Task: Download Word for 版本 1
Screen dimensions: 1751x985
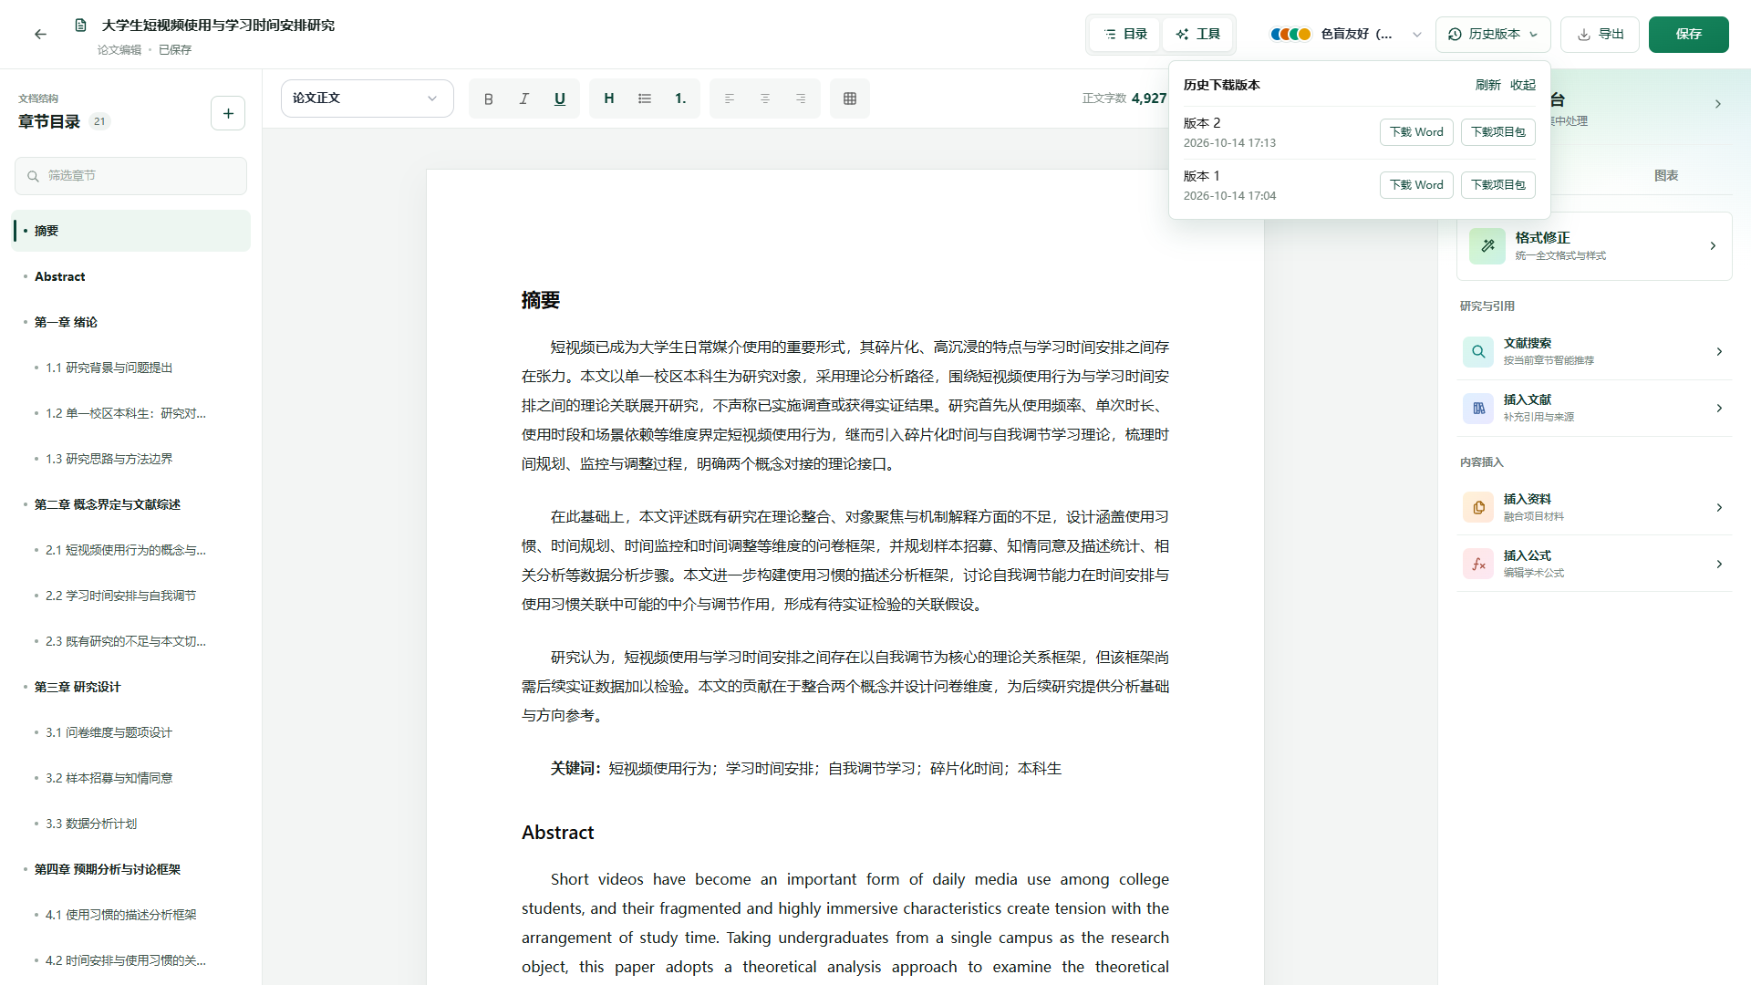Action: pyautogui.click(x=1416, y=185)
